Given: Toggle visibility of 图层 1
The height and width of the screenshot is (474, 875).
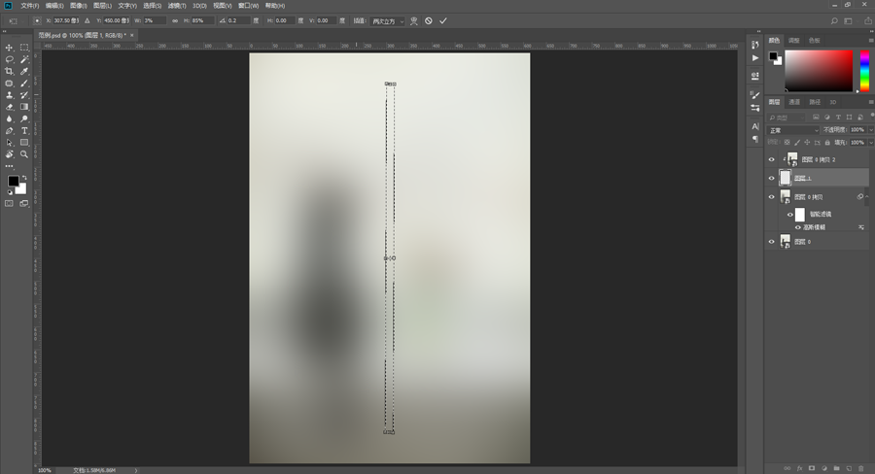Looking at the screenshot, I should 772,178.
